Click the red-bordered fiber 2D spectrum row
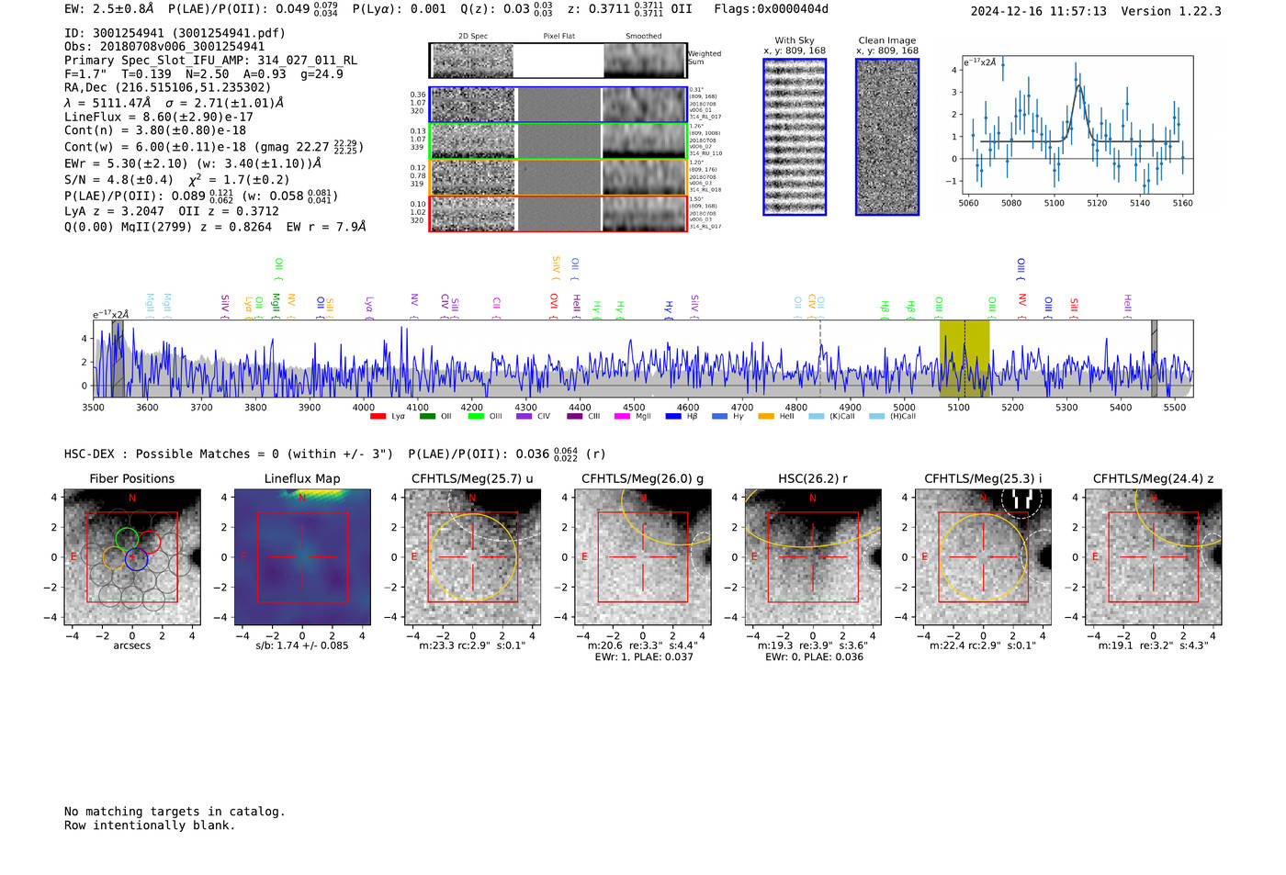This screenshot has width=1286, height=875. [x=558, y=213]
